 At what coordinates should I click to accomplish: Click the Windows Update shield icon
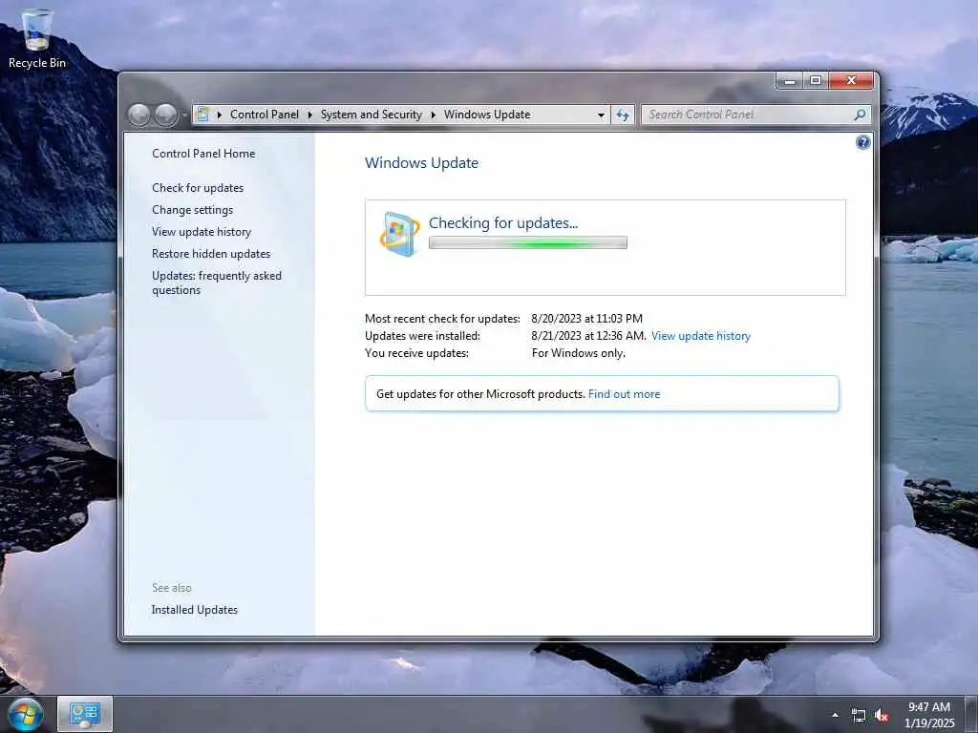click(399, 235)
